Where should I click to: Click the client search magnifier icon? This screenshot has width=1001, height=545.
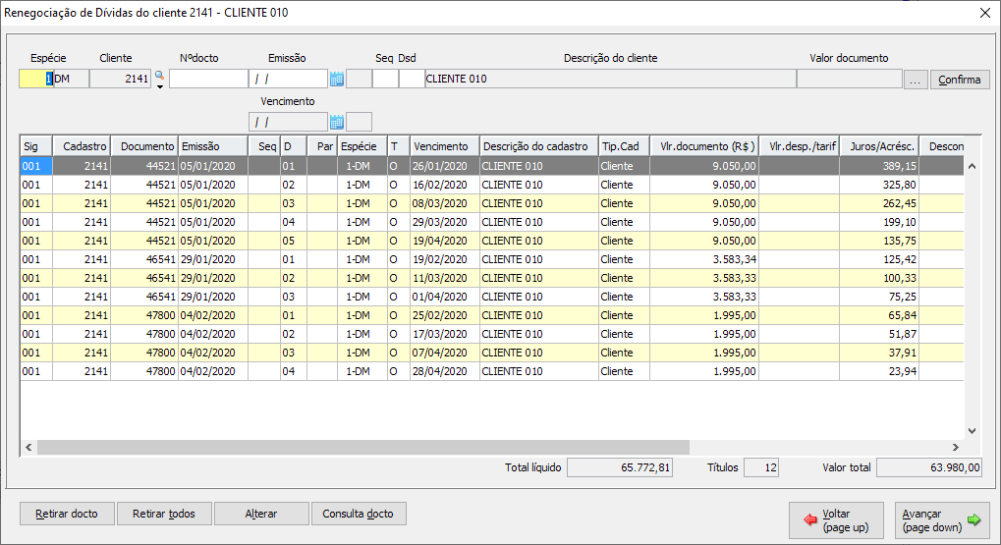(x=159, y=75)
